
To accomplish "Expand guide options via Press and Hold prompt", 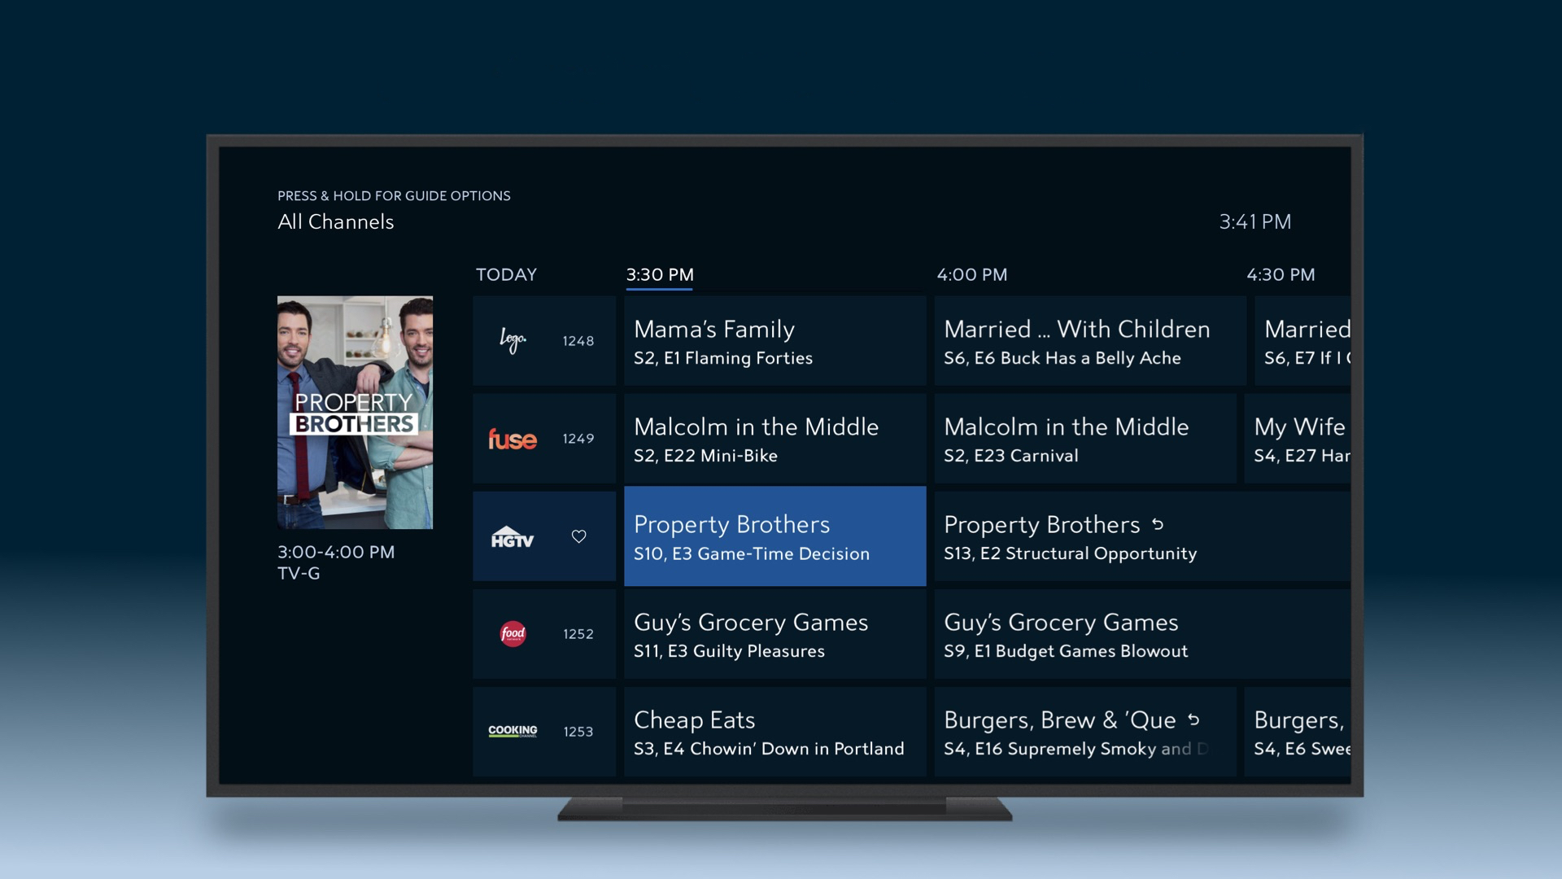I will click(x=391, y=195).
